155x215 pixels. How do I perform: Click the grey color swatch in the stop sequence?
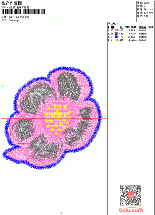[116, 33]
